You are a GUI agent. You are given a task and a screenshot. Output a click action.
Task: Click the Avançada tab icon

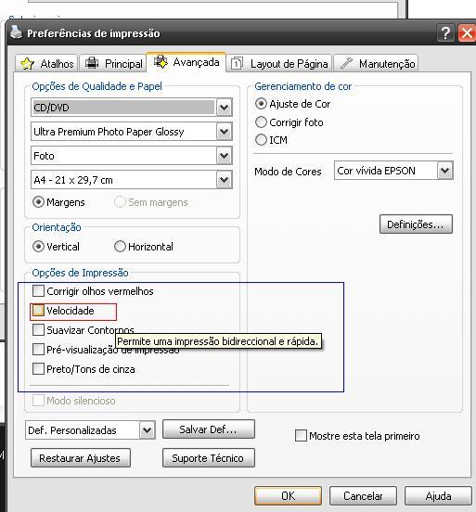[161, 61]
